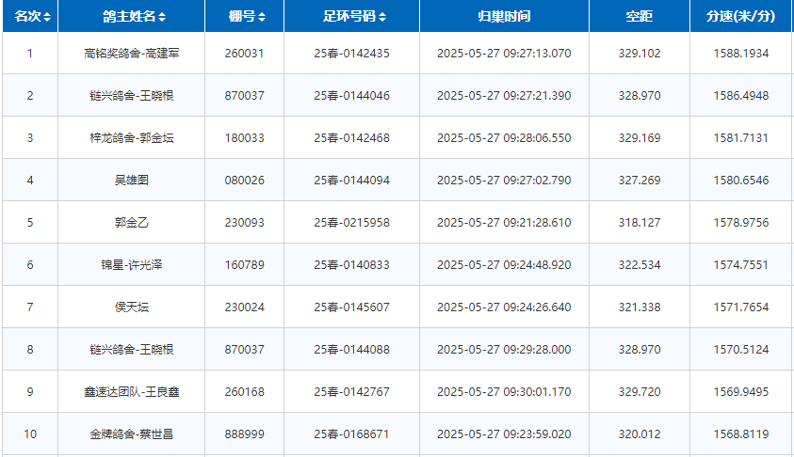The height and width of the screenshot is (457, 794).
Task: Click loft number 180033
Action: pos(245,137)
